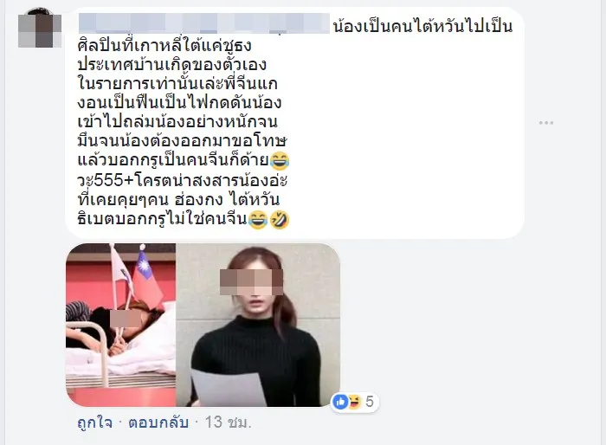Click the first comment line น้องเป็นคนไต้หวันไปเป็น
The image size is (606, 445).
[x=422, y=26]
